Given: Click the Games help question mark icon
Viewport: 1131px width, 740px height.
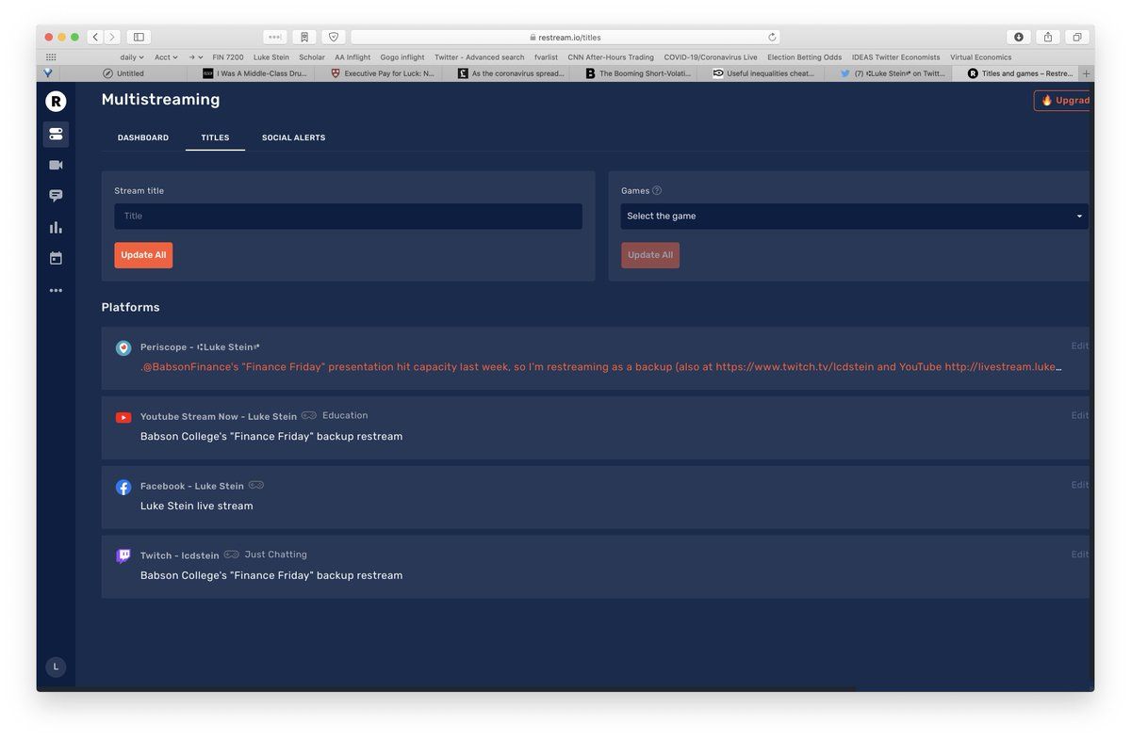Looking at the screenshot, I should click(x=657, y=190).
